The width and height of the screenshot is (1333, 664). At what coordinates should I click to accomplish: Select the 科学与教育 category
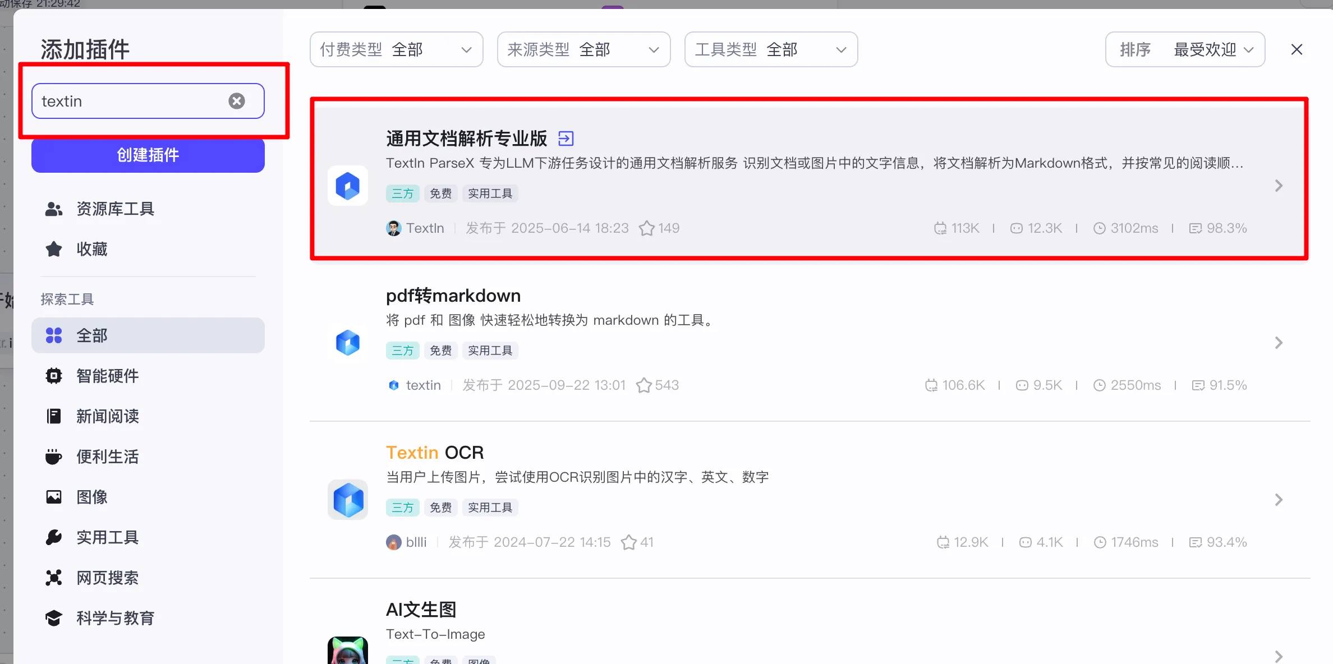point(148,618)
